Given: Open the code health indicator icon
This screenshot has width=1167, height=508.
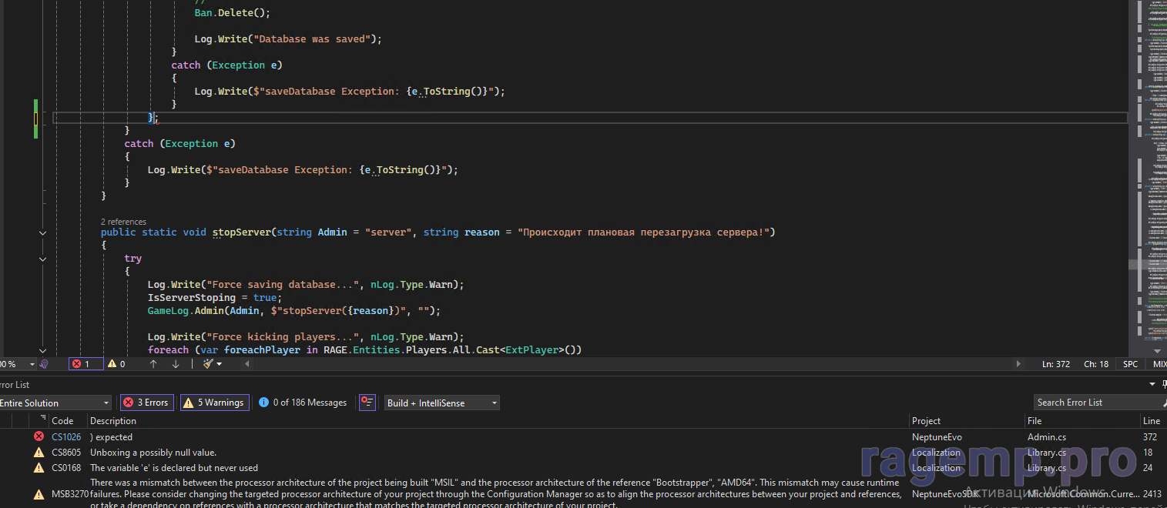Looking at the screenshot, I should click(x=44, y=364).
